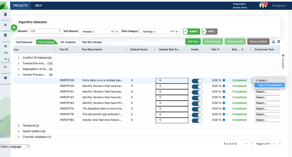This screenshot has height=157, width=292.
Task: Switch to Test Executed tab
Action: click(24, 42)
